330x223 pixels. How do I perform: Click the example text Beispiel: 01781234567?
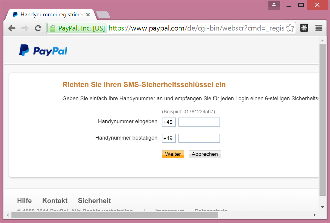[189, 111]
